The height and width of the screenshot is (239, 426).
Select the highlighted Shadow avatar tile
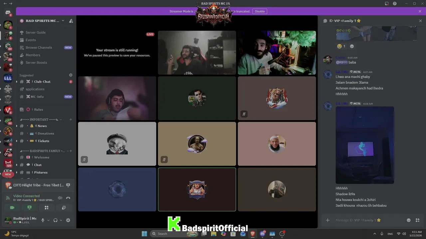point(197,190)
